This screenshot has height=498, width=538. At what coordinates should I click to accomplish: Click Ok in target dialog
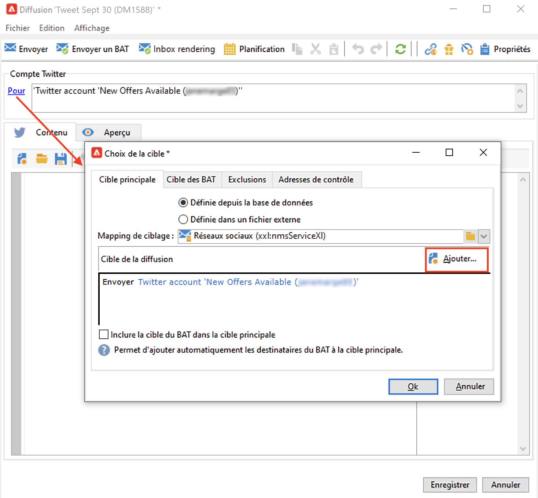413,386
